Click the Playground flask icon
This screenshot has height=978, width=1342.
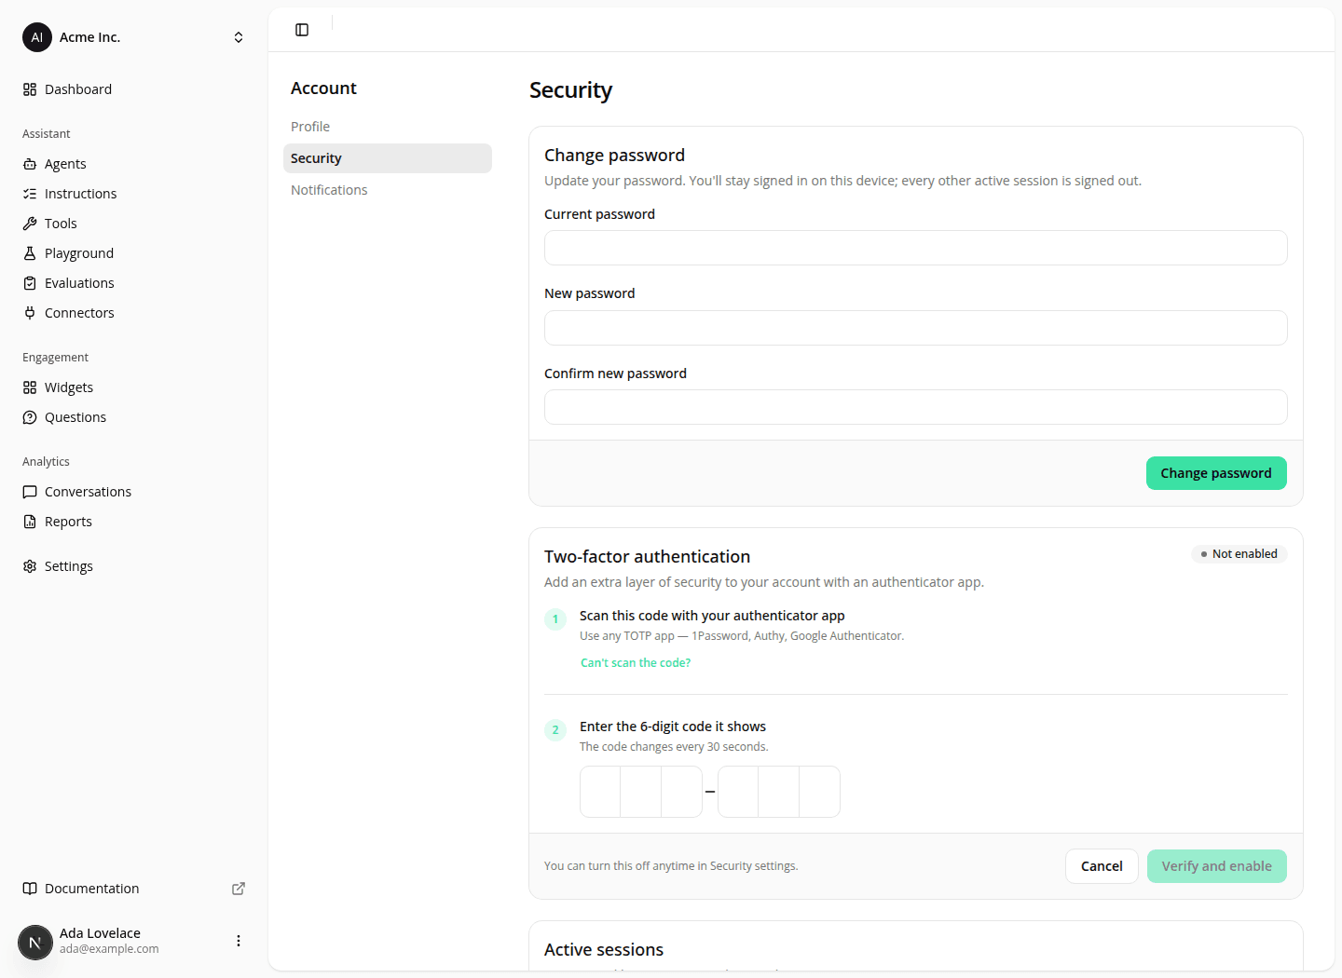30,253
